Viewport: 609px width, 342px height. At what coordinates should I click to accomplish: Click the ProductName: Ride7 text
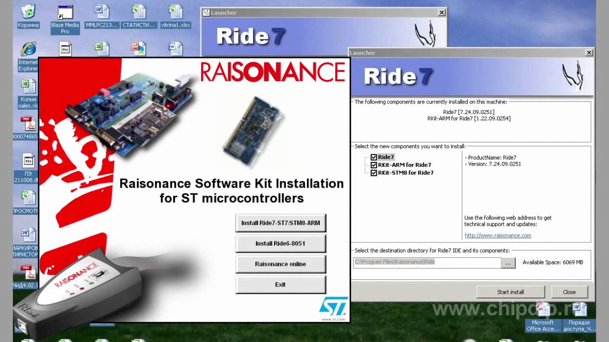point(491,157)
